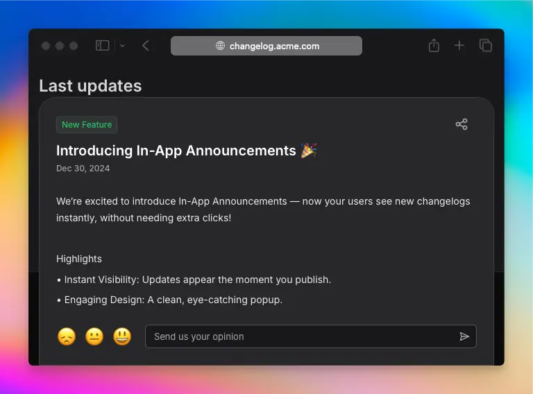Image resolution: width=533 pixels, height=394 pixels.
Task: Open the sidebar dropdown chevron
Action: tap(122, 46)
